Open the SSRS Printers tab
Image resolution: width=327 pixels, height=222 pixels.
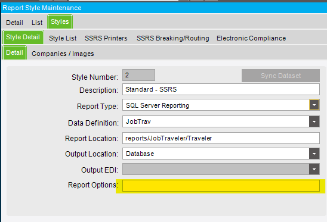pos(106,38)
